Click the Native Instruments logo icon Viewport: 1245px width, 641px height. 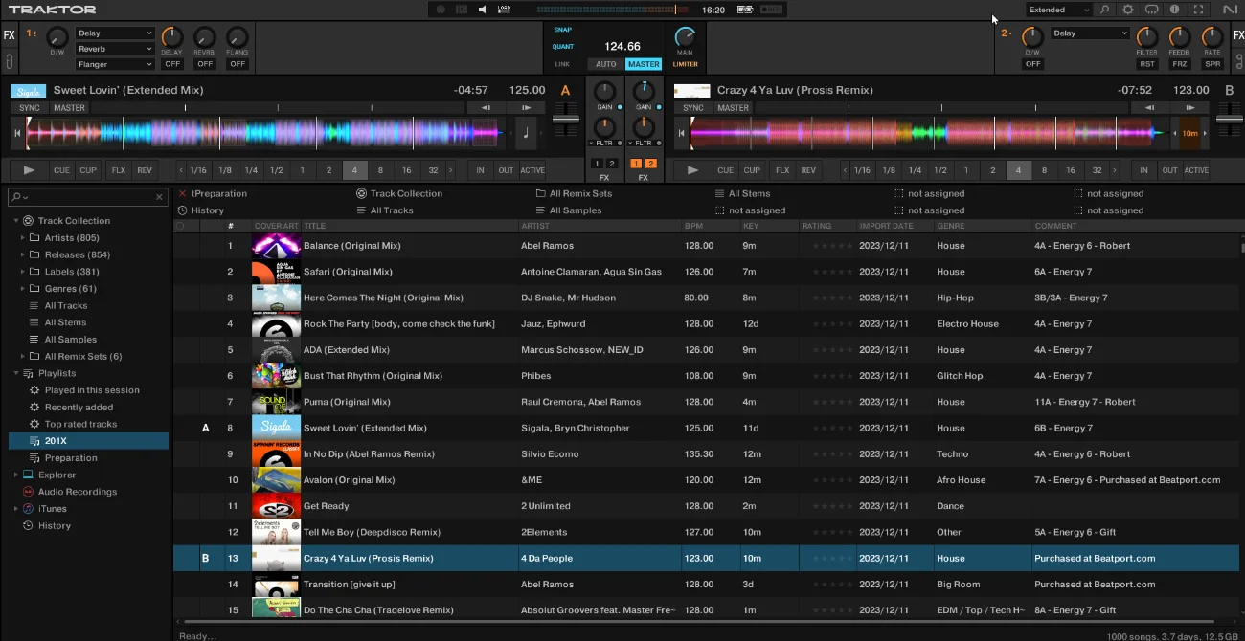click(x=1230, y=10)
